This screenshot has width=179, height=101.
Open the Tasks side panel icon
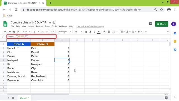pos(175,50)
